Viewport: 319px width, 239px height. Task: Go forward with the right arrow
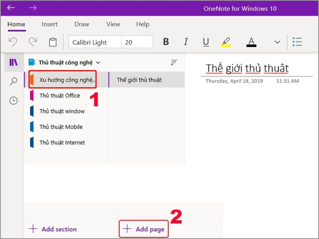pyautogui.click(x=32, y=8)
